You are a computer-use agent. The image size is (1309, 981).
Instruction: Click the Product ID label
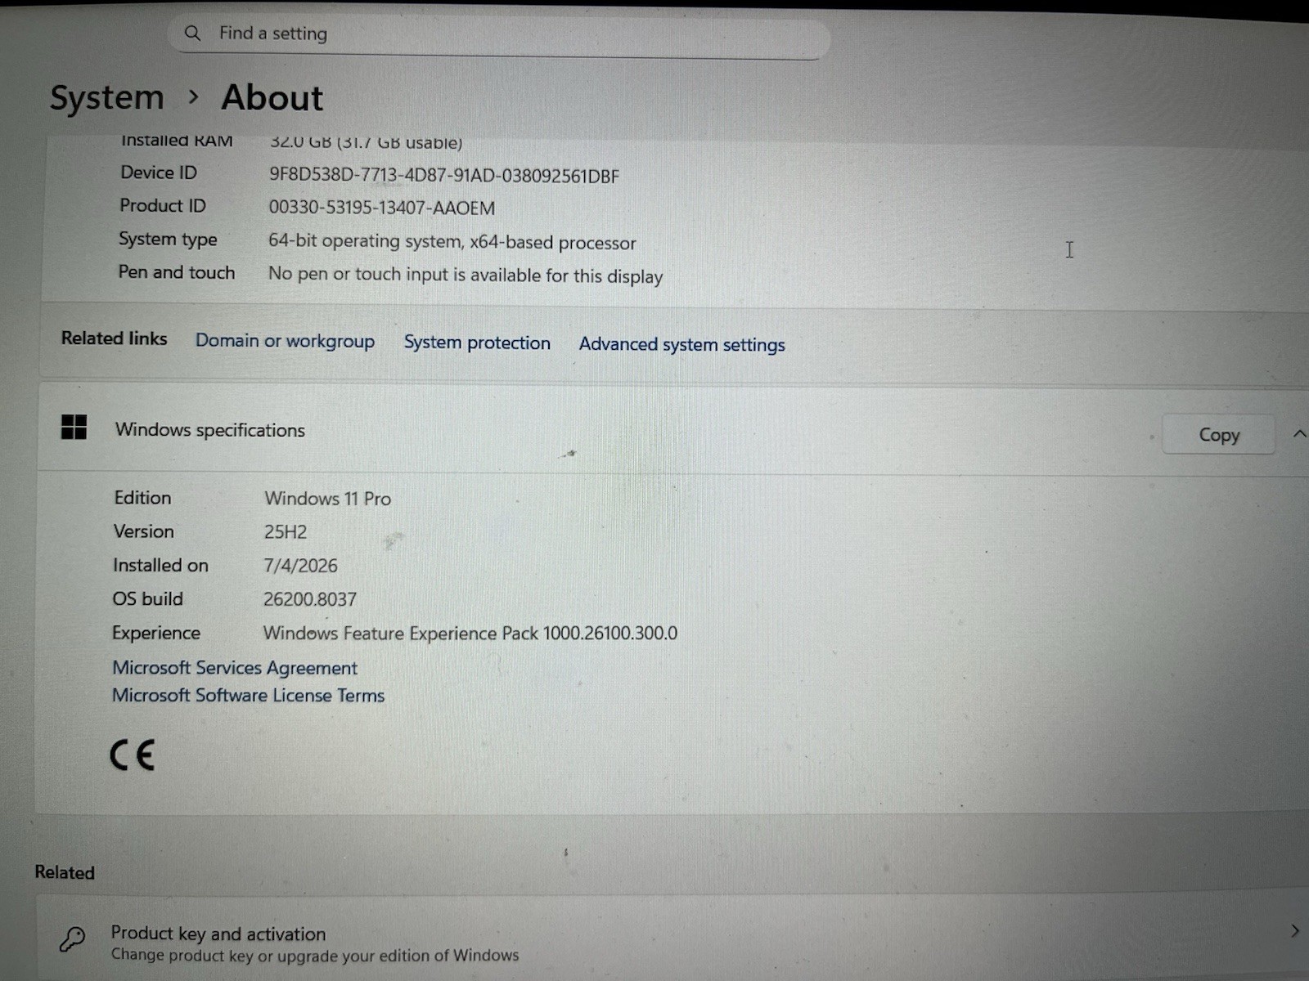tap(163, 206)
